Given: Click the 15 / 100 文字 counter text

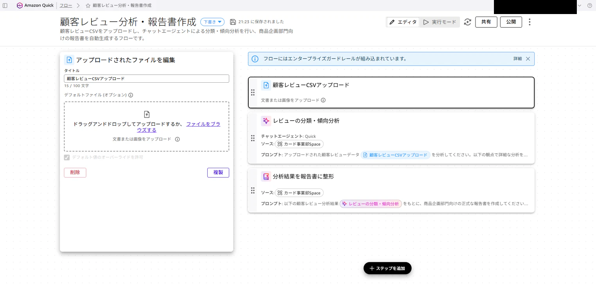Looking at the screenshot, I should 77,86.
